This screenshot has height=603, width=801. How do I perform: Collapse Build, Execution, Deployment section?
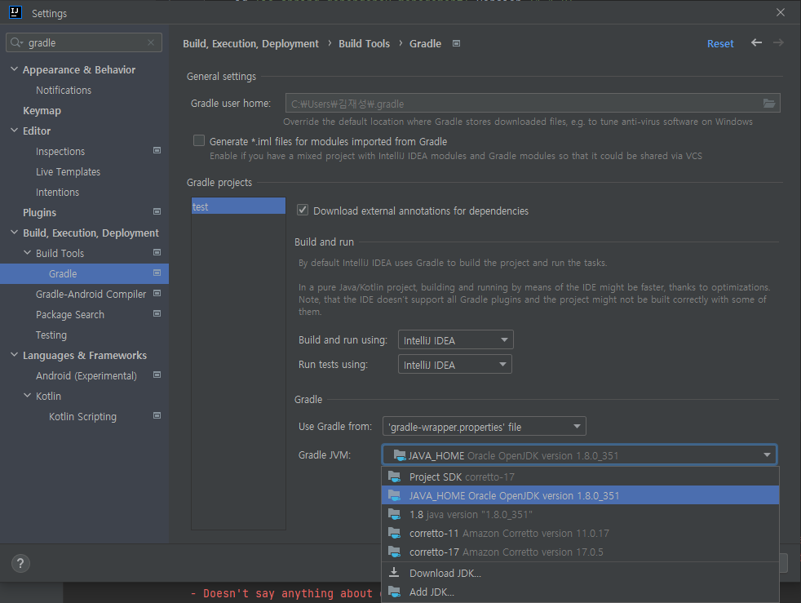15,233
